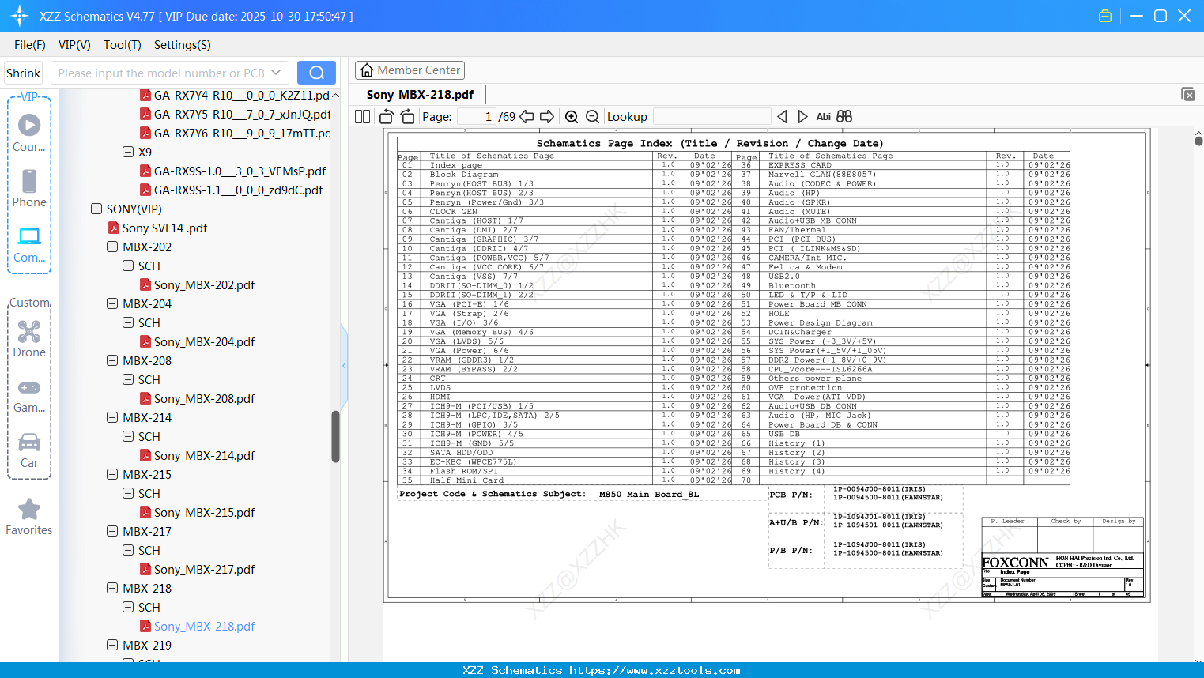Collapse the MBX-202 folder

(112, 247)
